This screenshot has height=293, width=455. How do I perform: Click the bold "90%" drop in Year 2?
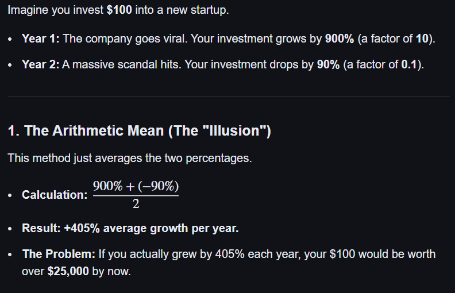tap(329, 64)
